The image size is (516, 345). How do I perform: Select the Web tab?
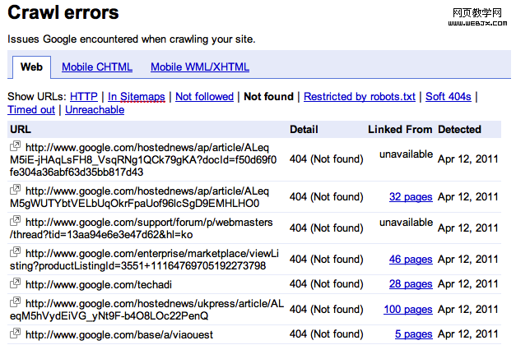click(31, 67)
